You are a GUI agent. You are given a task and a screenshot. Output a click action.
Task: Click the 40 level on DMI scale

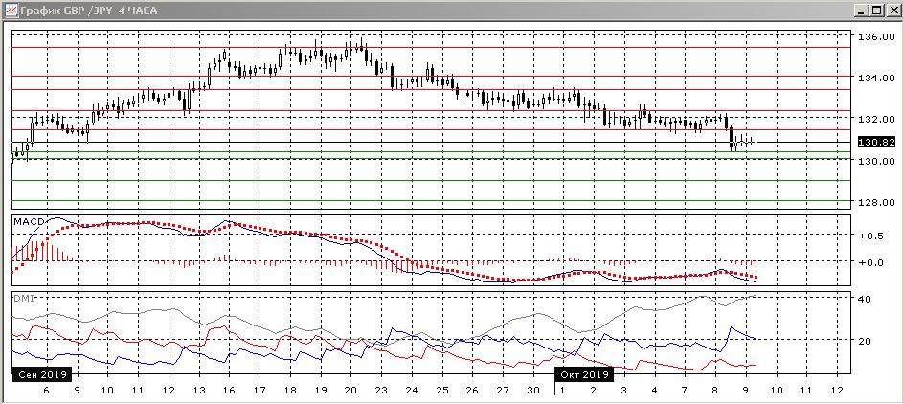point(862,300)
